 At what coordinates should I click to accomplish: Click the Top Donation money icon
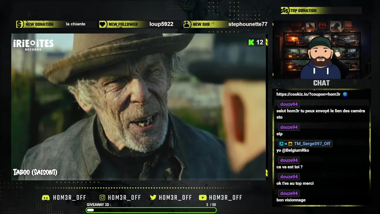click(x=285, y=11)
